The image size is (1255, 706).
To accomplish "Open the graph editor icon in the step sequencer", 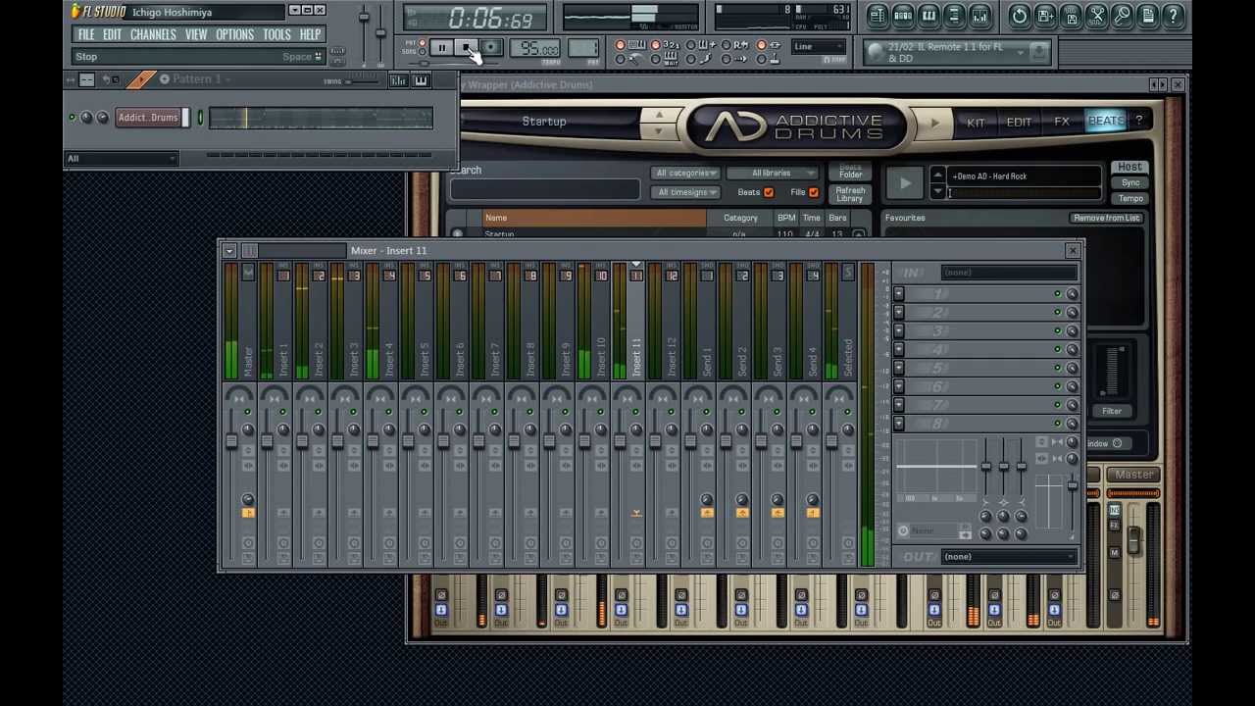I will (x=398, y=80).
